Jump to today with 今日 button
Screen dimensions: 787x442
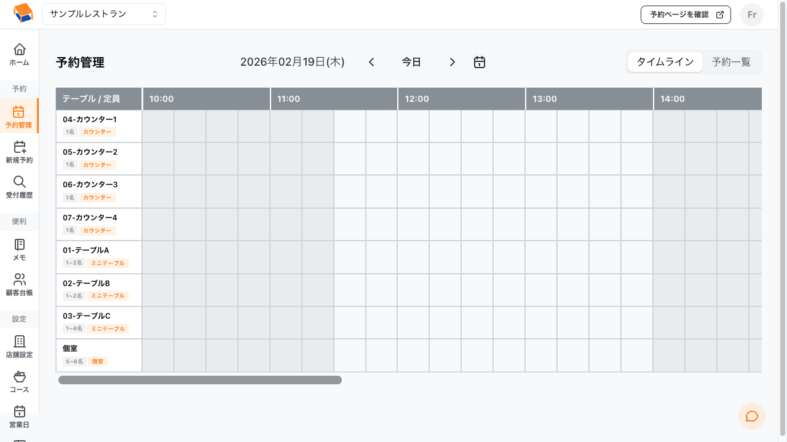click(x=411, y=62)
